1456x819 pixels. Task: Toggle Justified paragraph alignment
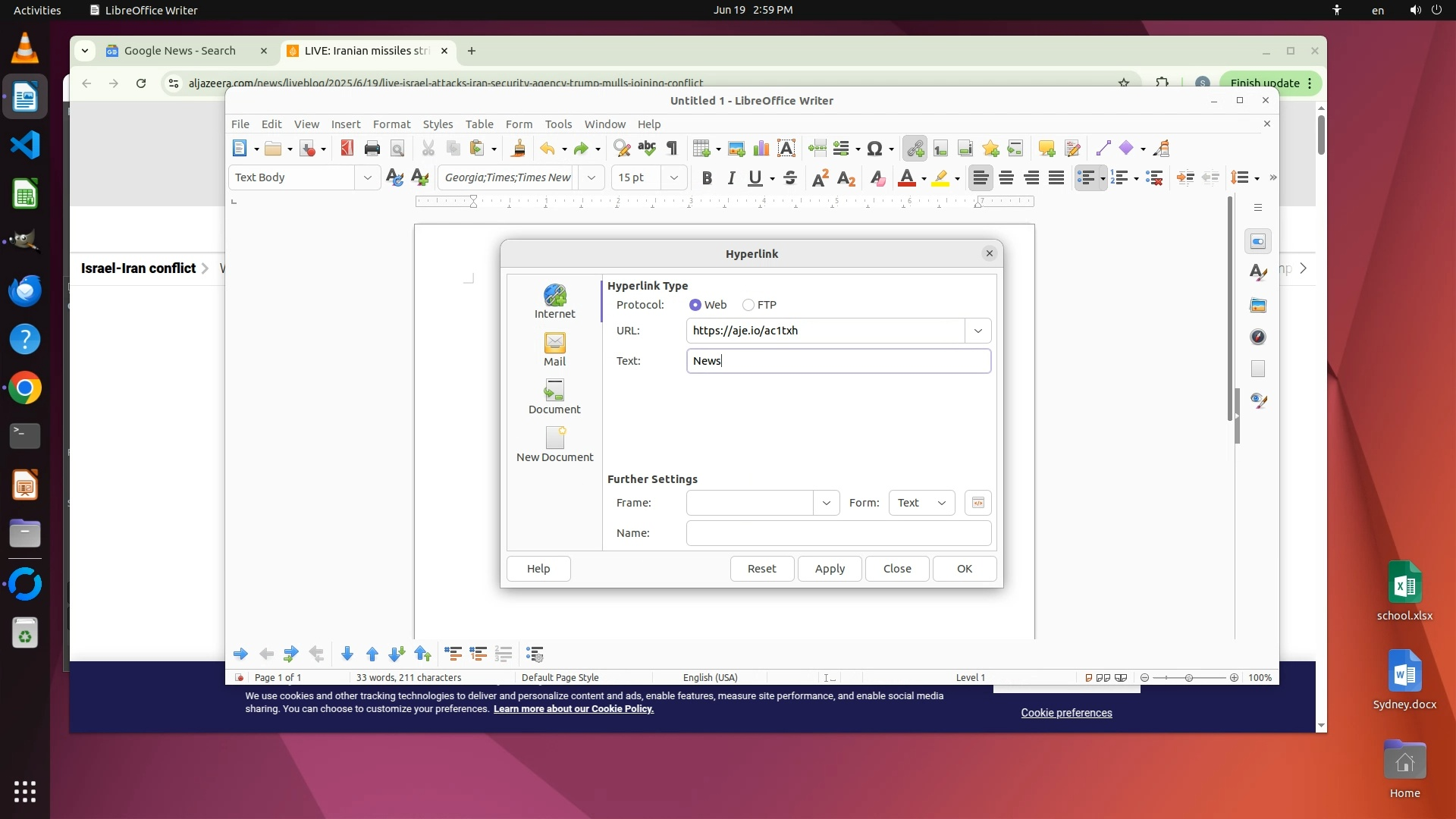pos(1056,178)
